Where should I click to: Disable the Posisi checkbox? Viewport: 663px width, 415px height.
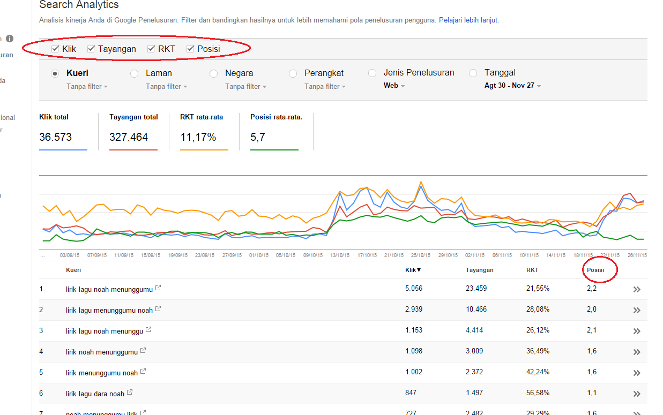pyautogui.click(x=190, y=49)
